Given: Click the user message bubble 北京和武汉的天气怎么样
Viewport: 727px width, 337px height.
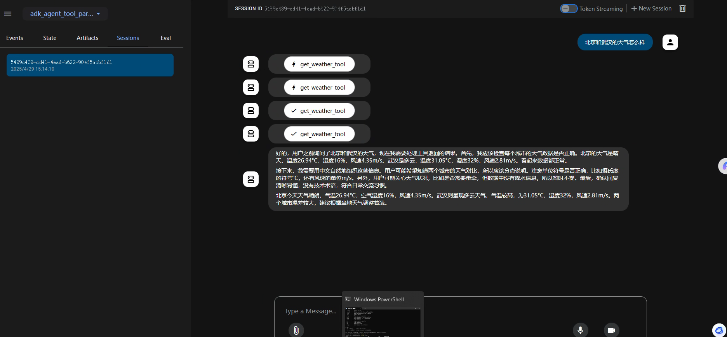Looking at the screenshot, I should click(615, 42).
